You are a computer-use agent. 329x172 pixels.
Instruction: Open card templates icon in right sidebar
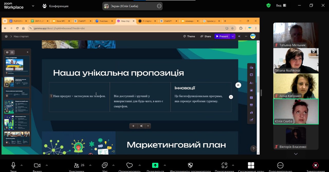pos(251,75)
